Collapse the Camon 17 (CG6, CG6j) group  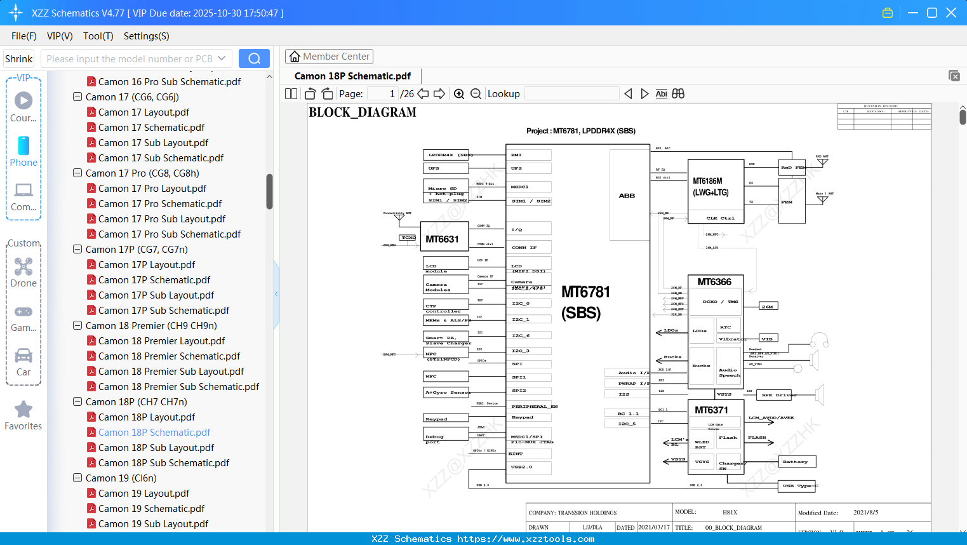coord(77,97)
